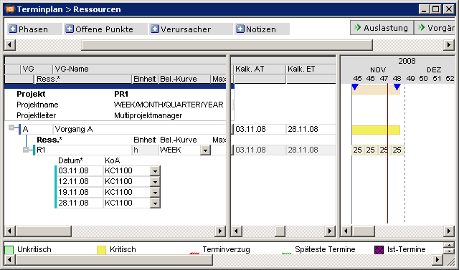
Task: Expand the Notizen plus icon
Action: (x=240, y=29)
